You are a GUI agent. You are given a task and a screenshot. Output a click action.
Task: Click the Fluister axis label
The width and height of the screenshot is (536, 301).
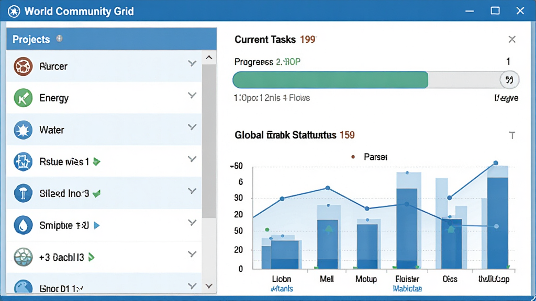[407, 279]
